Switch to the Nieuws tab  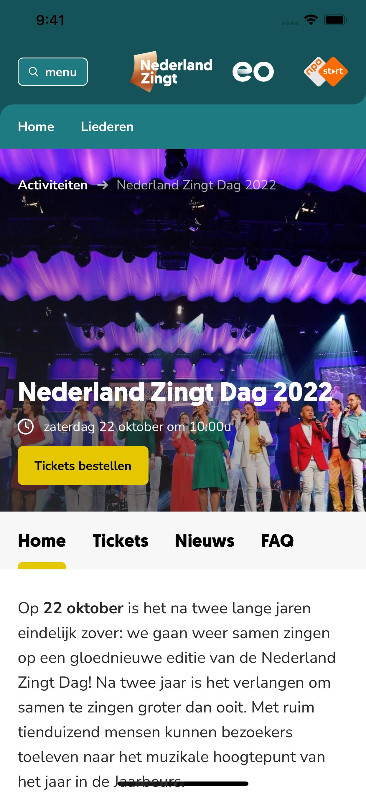(205, 540)
